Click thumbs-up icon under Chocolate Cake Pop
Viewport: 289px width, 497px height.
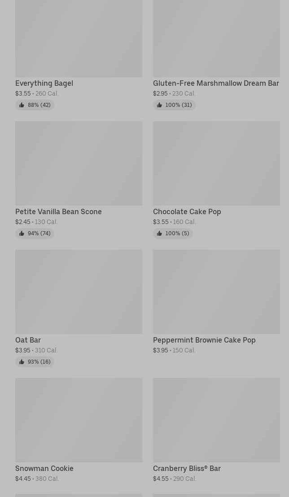pyautogui.click(x=159, y=233)
